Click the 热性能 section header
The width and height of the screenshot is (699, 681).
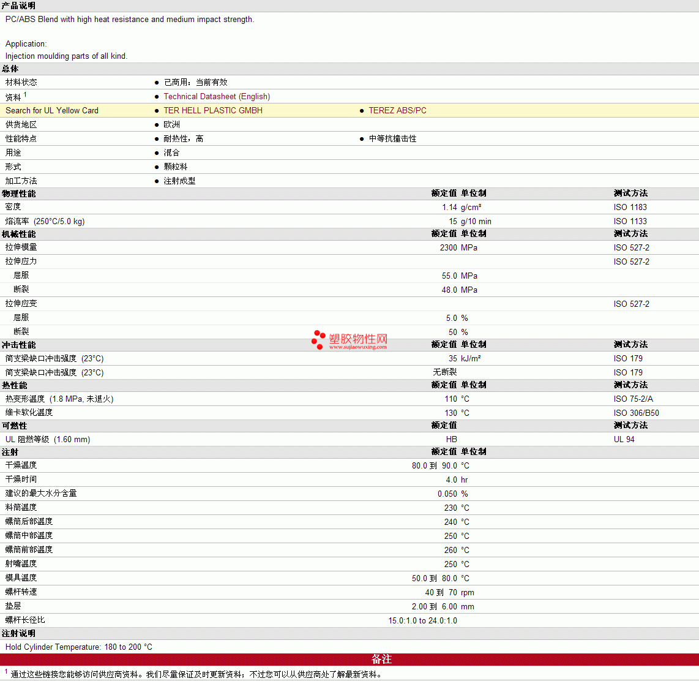15,385
